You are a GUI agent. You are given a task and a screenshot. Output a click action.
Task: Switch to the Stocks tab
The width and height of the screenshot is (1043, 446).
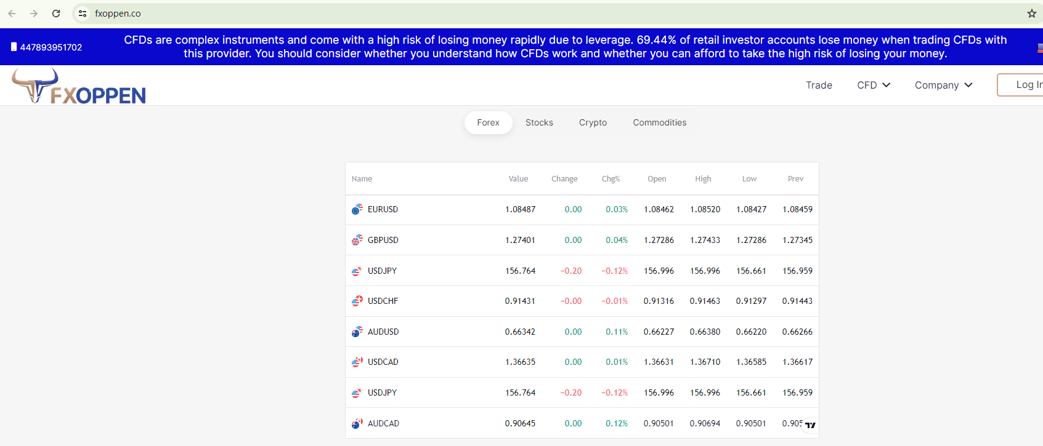[x=539, y=123]
